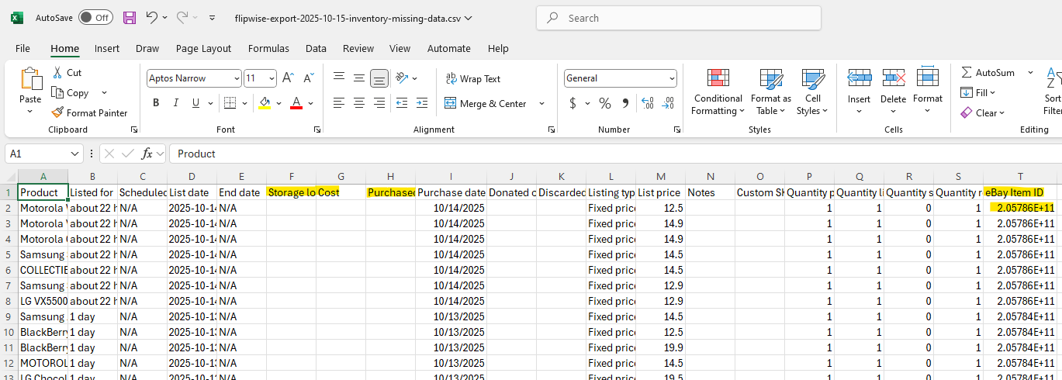Screen dimensions: 1062x380
Task: Apply Italic formatting
Action: tap(176, 103)
